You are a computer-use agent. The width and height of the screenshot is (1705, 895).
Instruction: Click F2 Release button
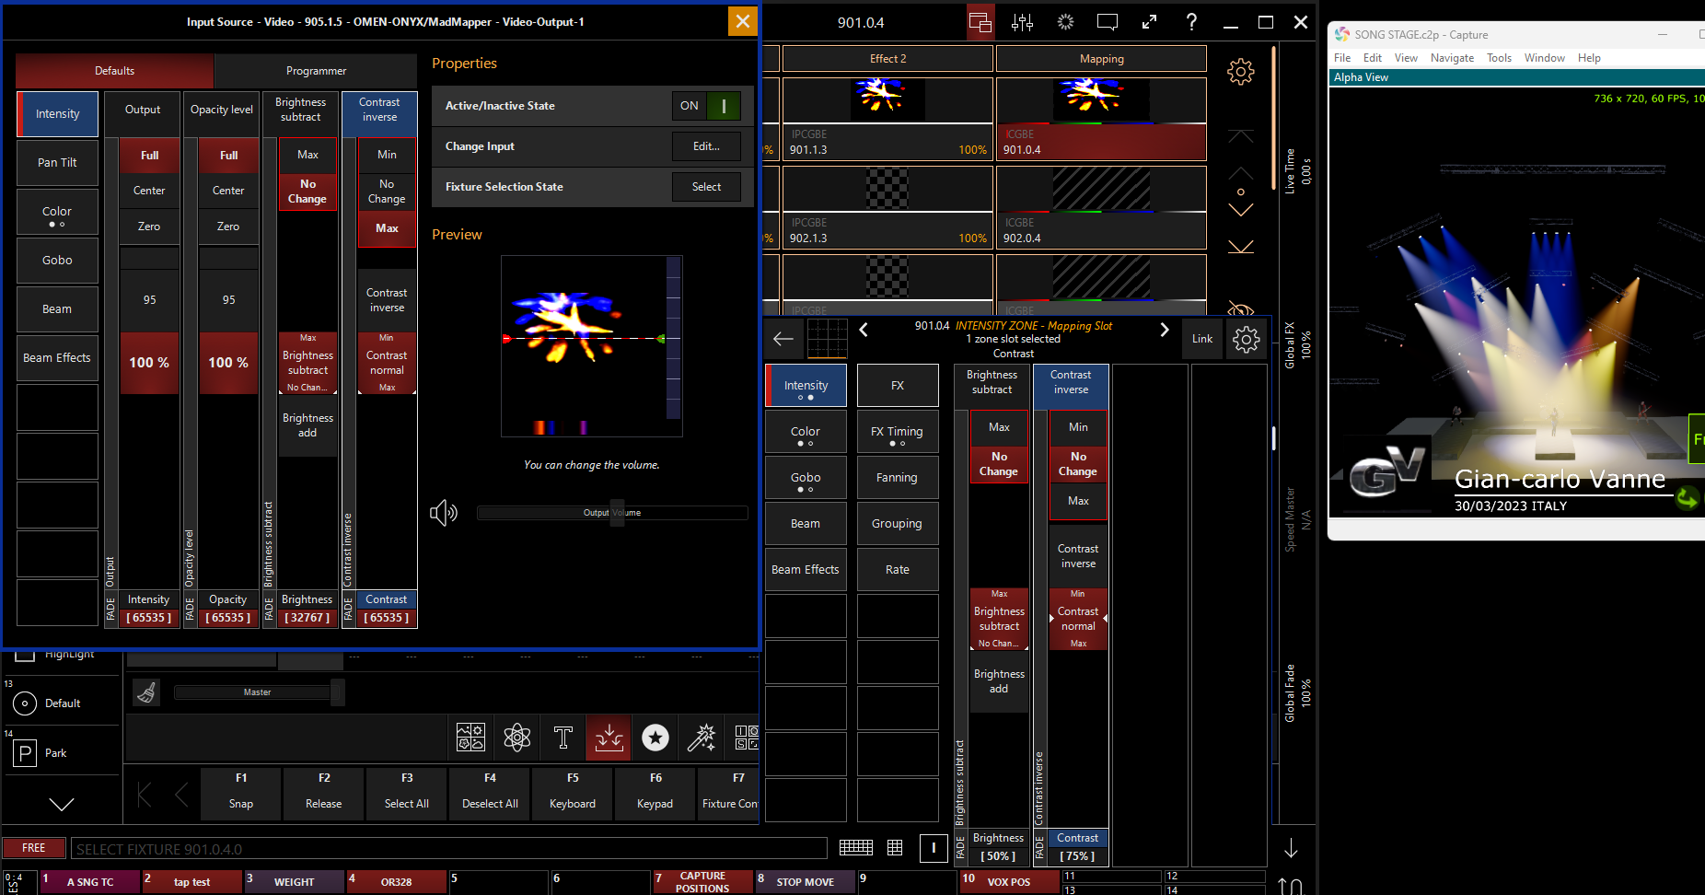click(x=324, y=792)
